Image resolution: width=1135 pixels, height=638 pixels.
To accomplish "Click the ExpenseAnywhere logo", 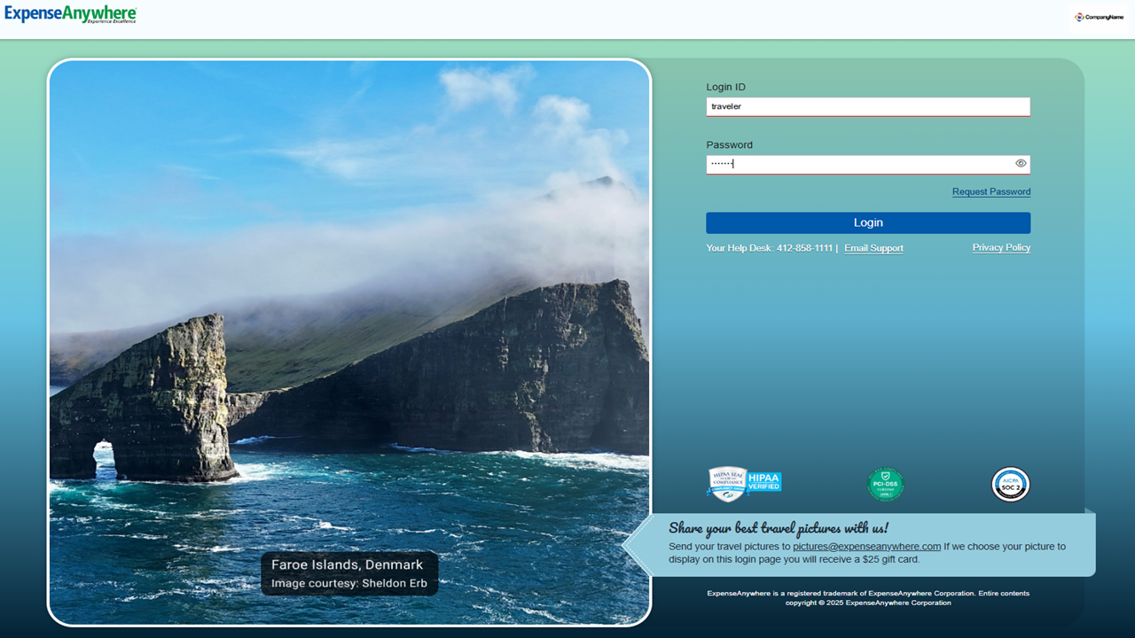I will (69, 15).
